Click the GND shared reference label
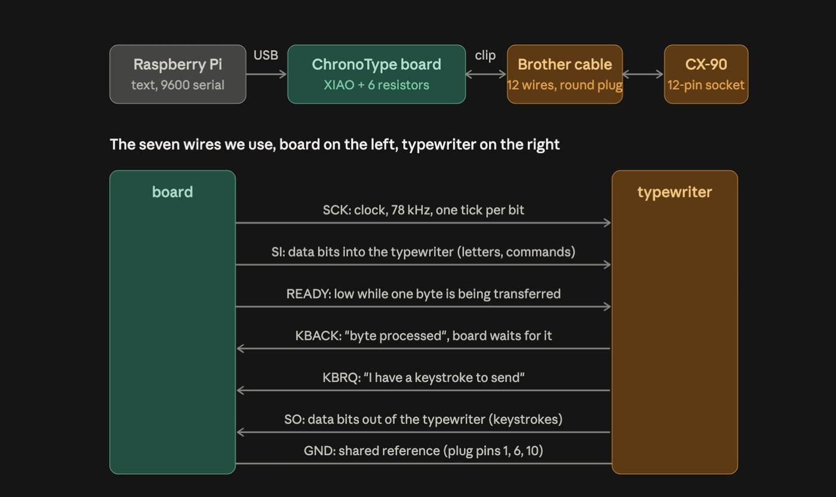The width and height of the screenshot is (836, 497). 423,450
